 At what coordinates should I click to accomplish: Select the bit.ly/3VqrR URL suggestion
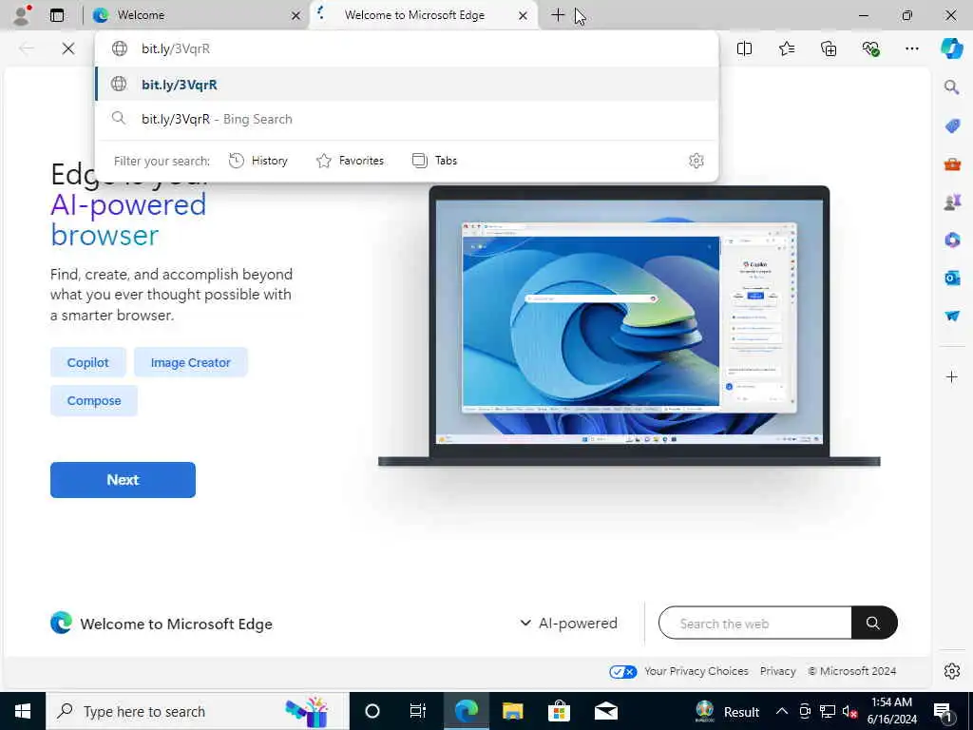click(x=407, y=84)
